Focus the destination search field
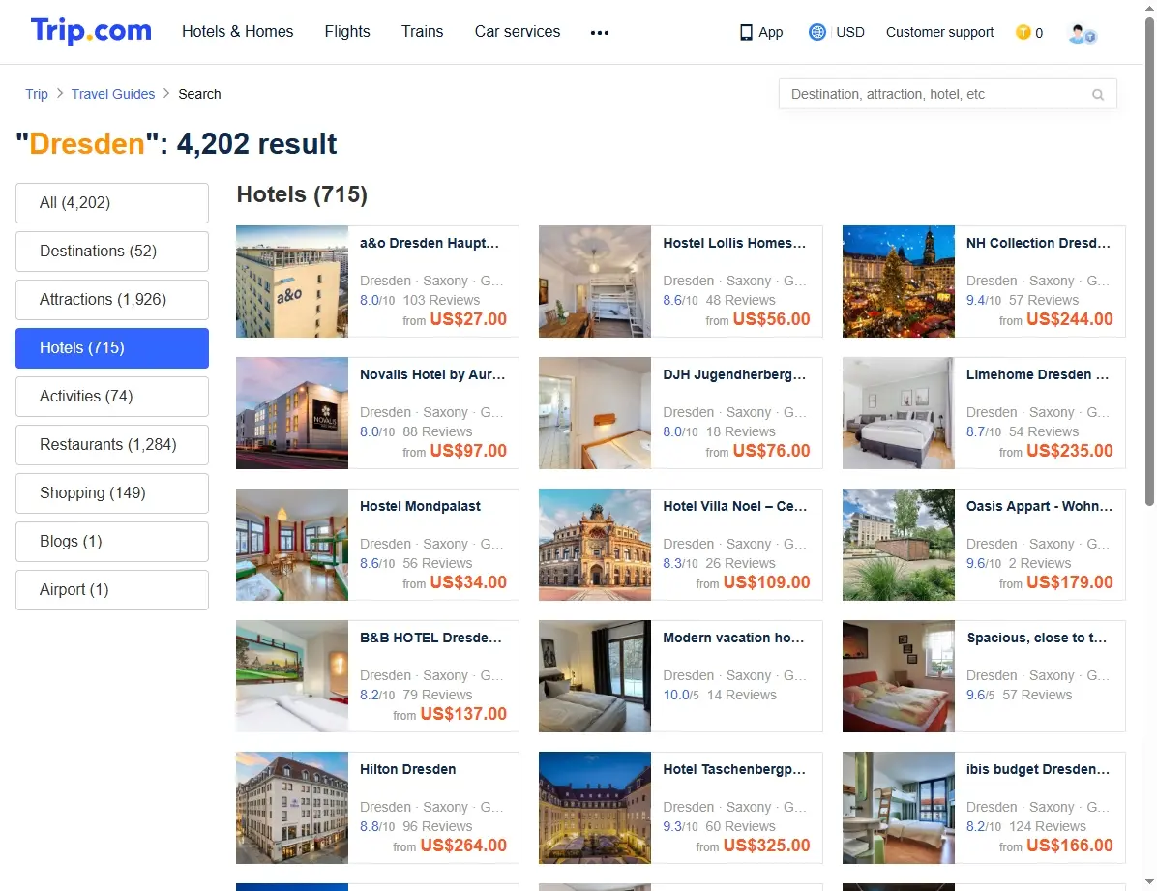1157x891 pixels. tap(947, 94)
